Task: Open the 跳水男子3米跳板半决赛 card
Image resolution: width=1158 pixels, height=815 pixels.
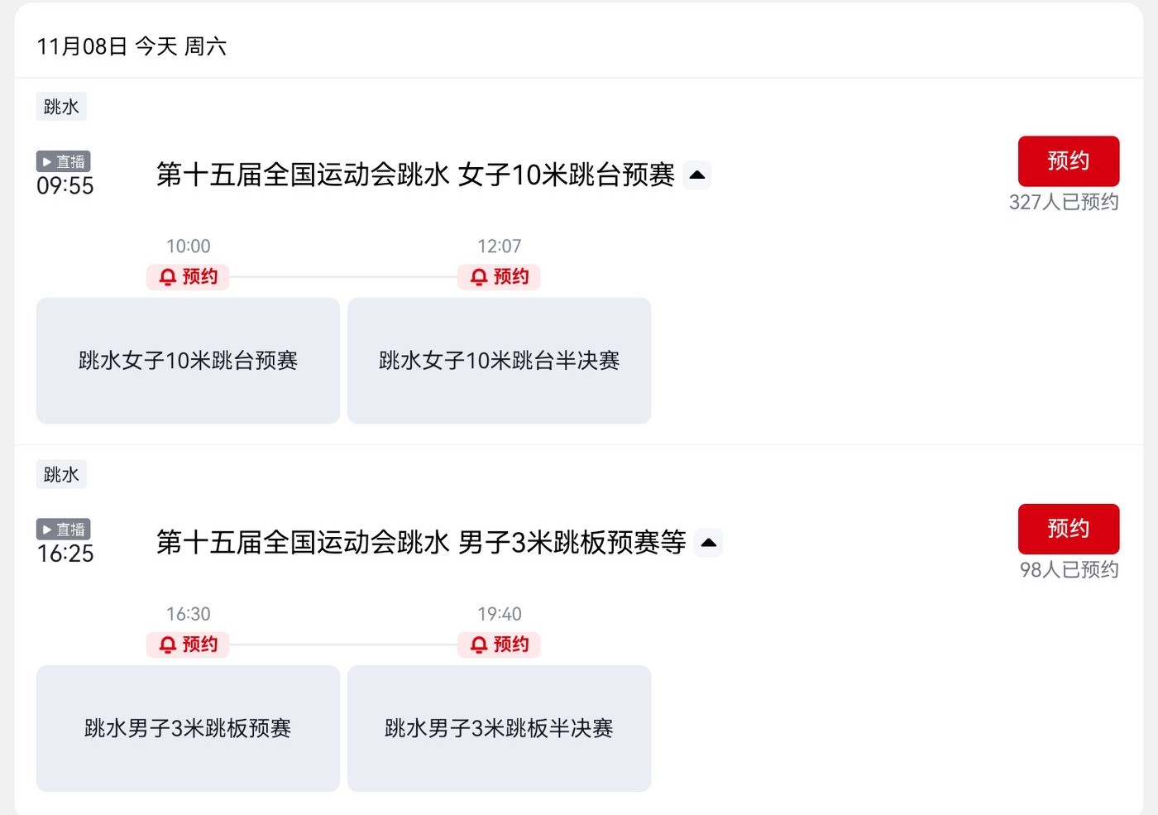Action: (499, 728)
